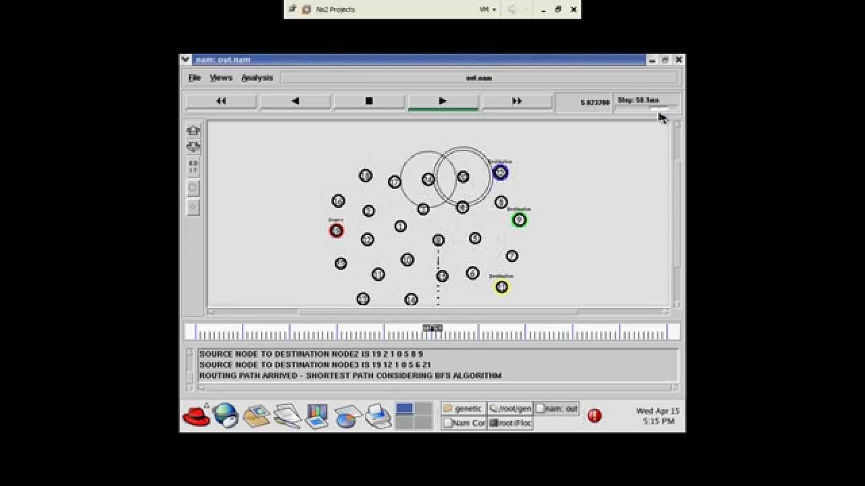
Task: Select node 5 in the topology
Action: click(475, 238)
